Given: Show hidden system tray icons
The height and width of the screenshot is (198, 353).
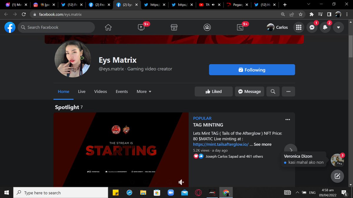Looking at the screenshot, I should tap(297, 193).
